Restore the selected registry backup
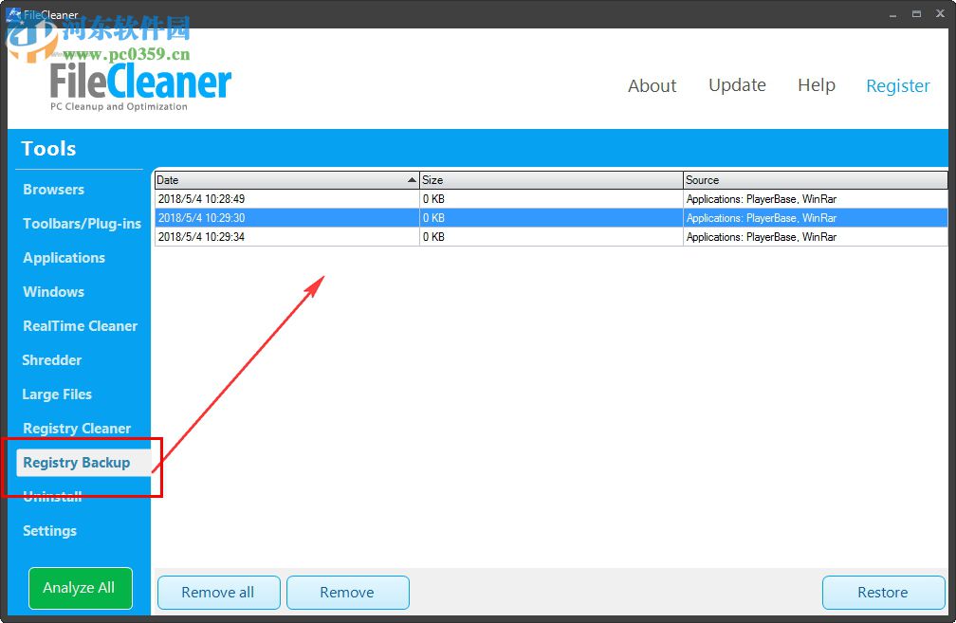This screenshot has width=956, height=623. point(882,592)
